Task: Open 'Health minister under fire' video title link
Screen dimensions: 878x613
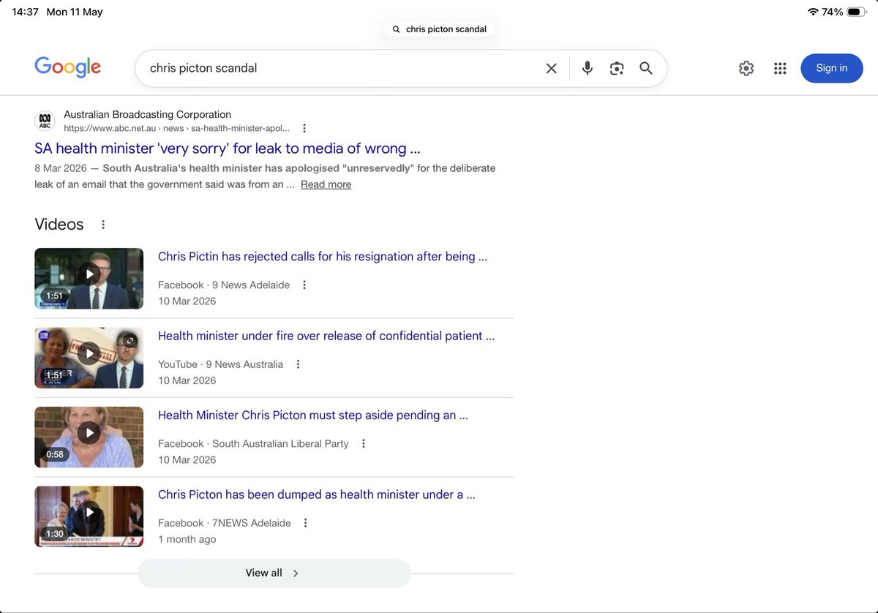Action: tap(326, 336)
